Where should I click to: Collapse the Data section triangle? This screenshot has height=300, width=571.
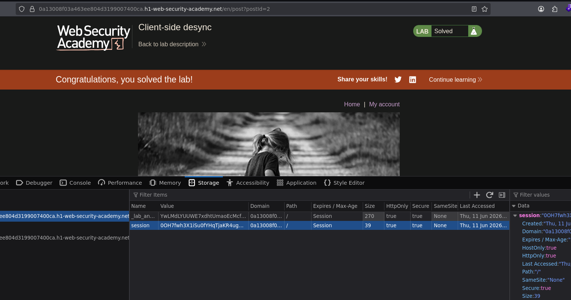514,206
